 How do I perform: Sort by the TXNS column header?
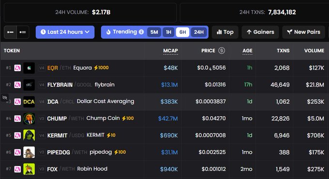click(x=283, y=51)
